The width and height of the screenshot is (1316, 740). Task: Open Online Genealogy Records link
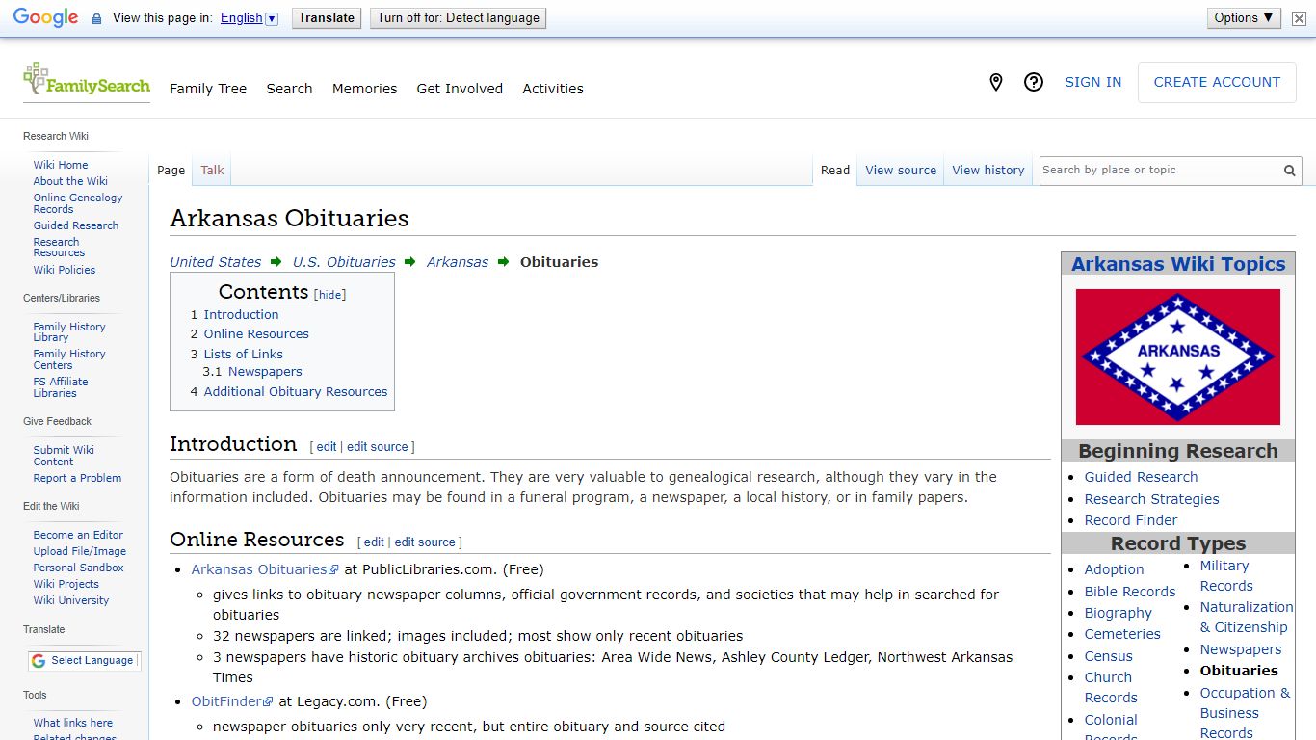click(78, 203)
